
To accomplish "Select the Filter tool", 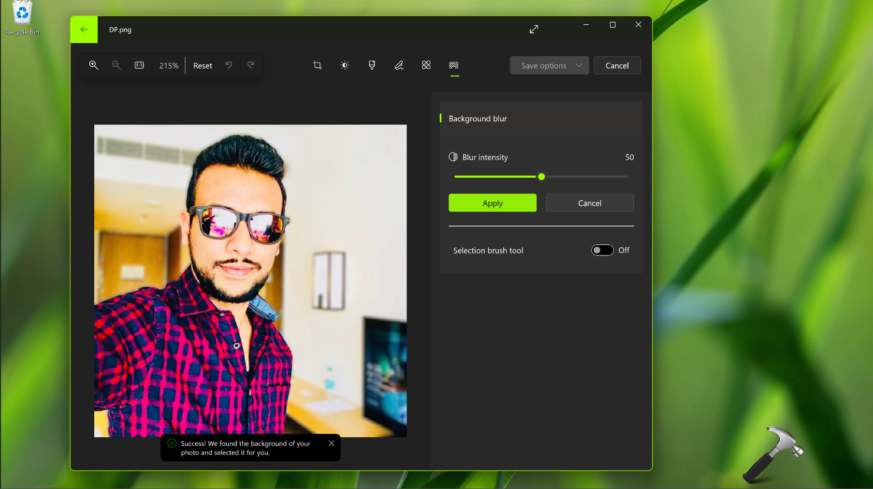I will pyautogui.click(x=372, y=65).
